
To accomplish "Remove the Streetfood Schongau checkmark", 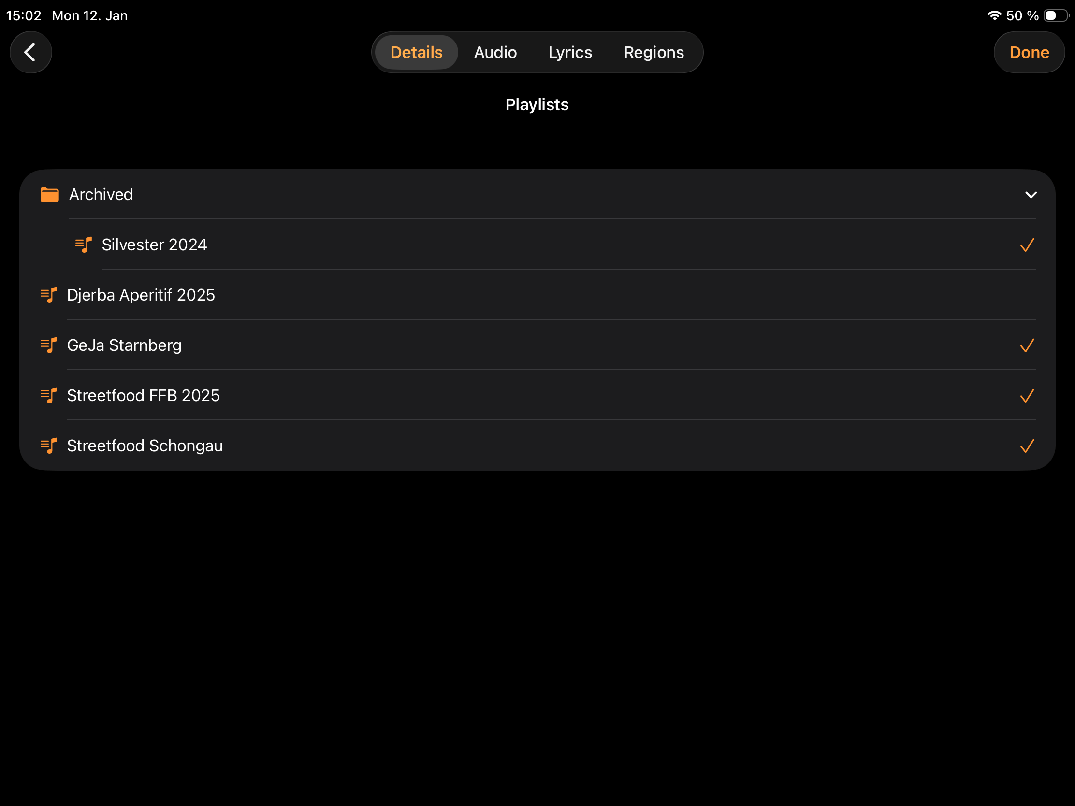I will pyautogui.click(x=1027, y=446).
